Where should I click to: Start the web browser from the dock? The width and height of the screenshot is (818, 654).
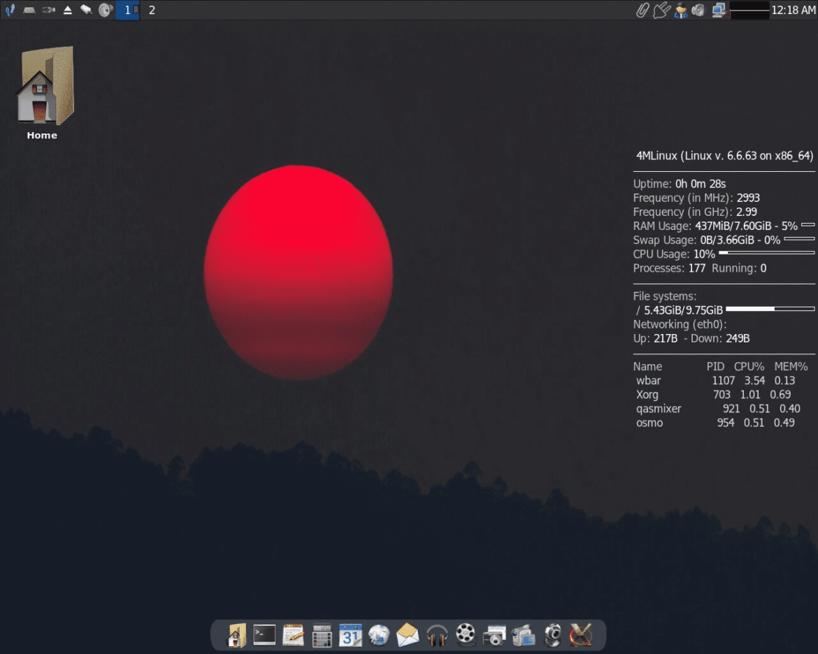pyautogui.click(x=379, y=635)
